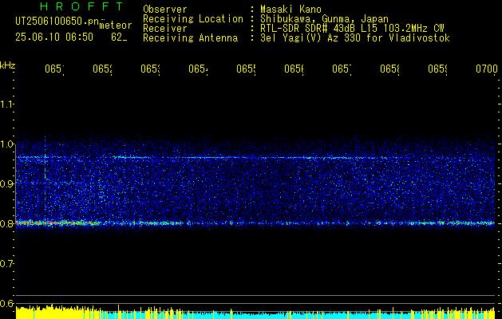Click the 0657 time axis label
This screenshot has height=319, width=502.
342,69
